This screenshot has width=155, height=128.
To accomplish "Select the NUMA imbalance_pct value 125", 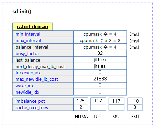I will [81, 101].
